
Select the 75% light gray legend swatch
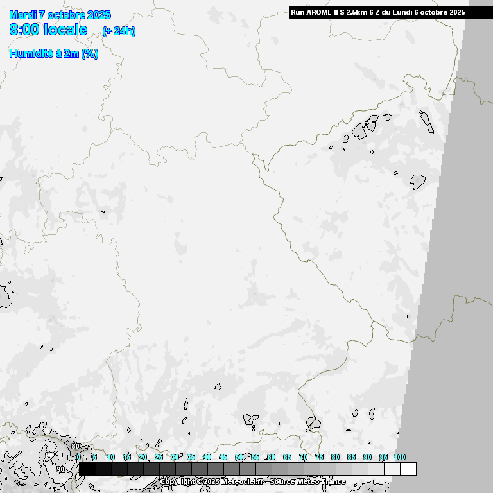click(x=327, y=469)
